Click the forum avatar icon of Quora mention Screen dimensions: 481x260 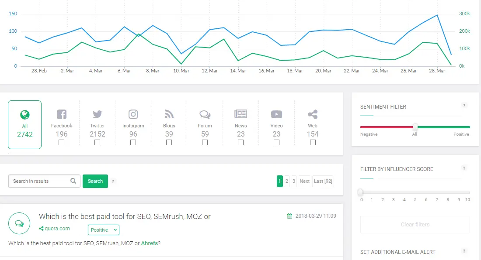(x=19, y=223)
